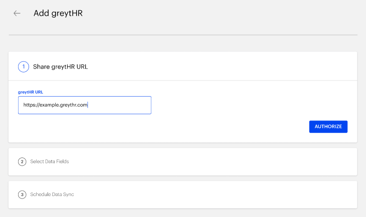Click the https://example.greythr.com text

[x=55, y=105]
